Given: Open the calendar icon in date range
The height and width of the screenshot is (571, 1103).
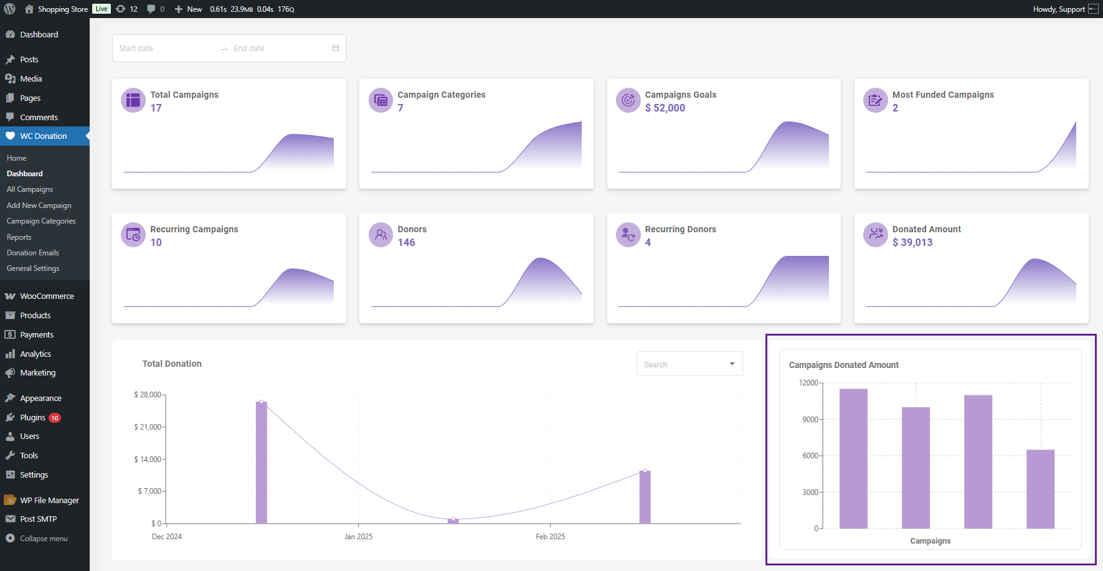Looking at the screenshot, I should 336,48.
